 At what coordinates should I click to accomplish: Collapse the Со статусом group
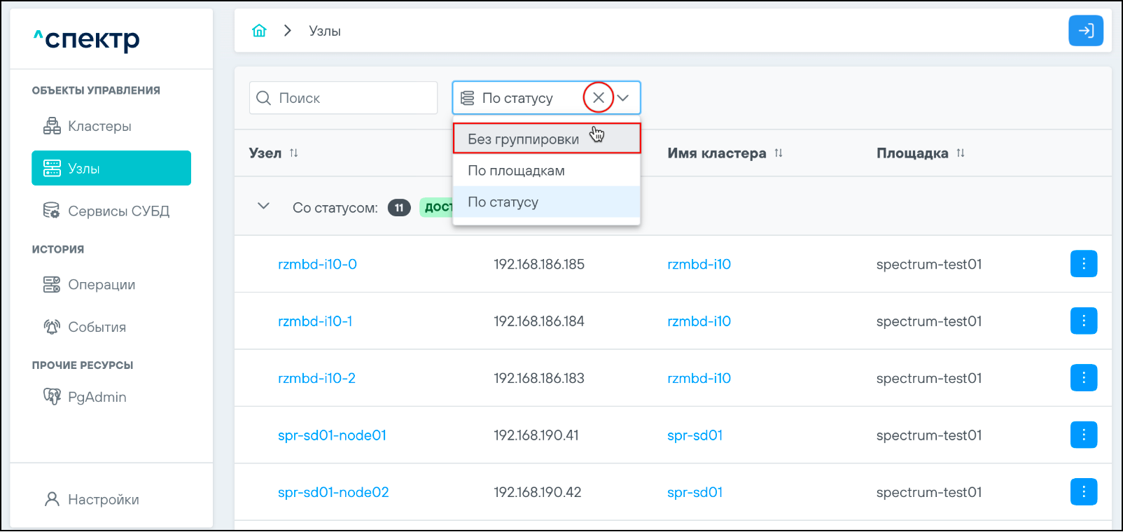[x=263, y=206]
